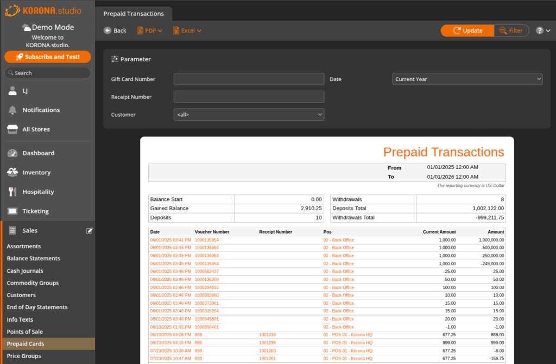
Task: Click voucher number 666
Action: (x=198, y=343)
